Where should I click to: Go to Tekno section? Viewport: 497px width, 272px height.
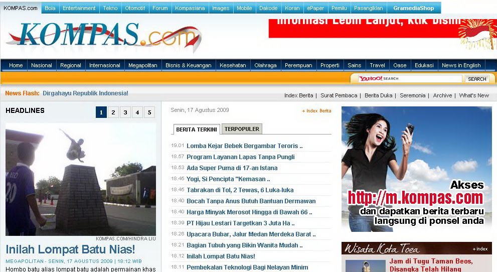pos(110,8)
